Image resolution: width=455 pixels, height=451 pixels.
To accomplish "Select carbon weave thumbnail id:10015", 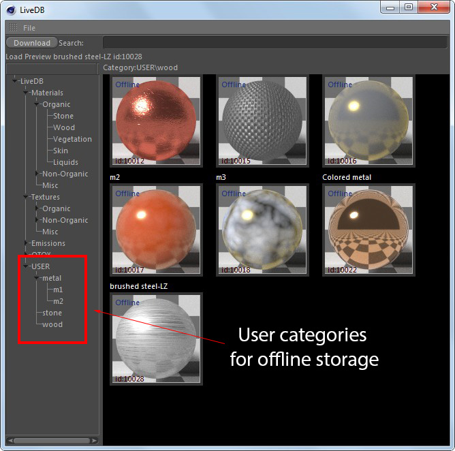I will 262,121.
